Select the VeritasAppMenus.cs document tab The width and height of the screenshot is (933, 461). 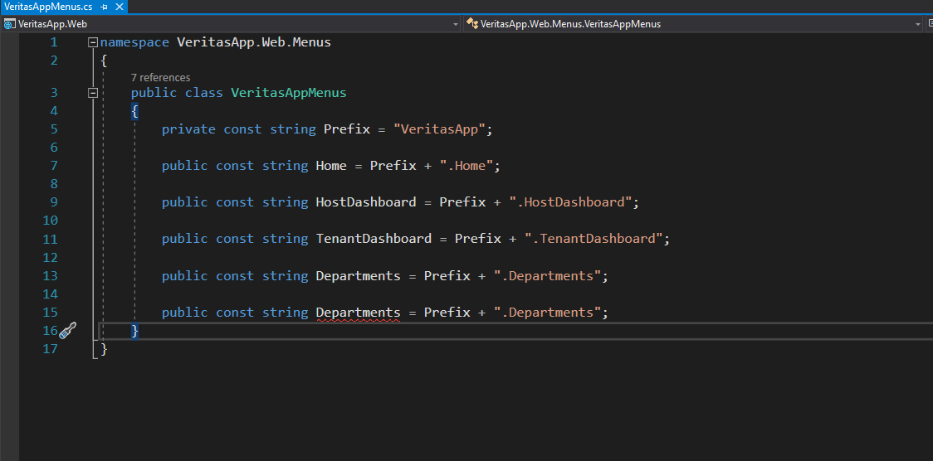(47, 7)
